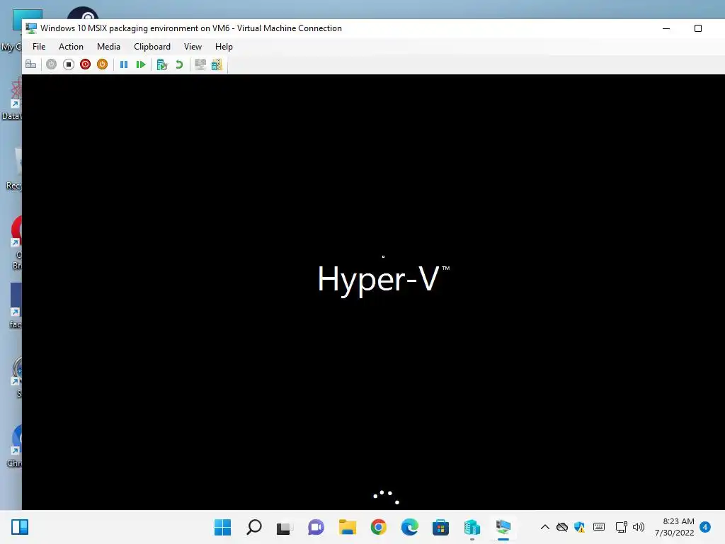
Task: Send Ctrl+Alt+Delete via toolbar keyboard icon
Action: pyautogui.click(x=31, y=64)
